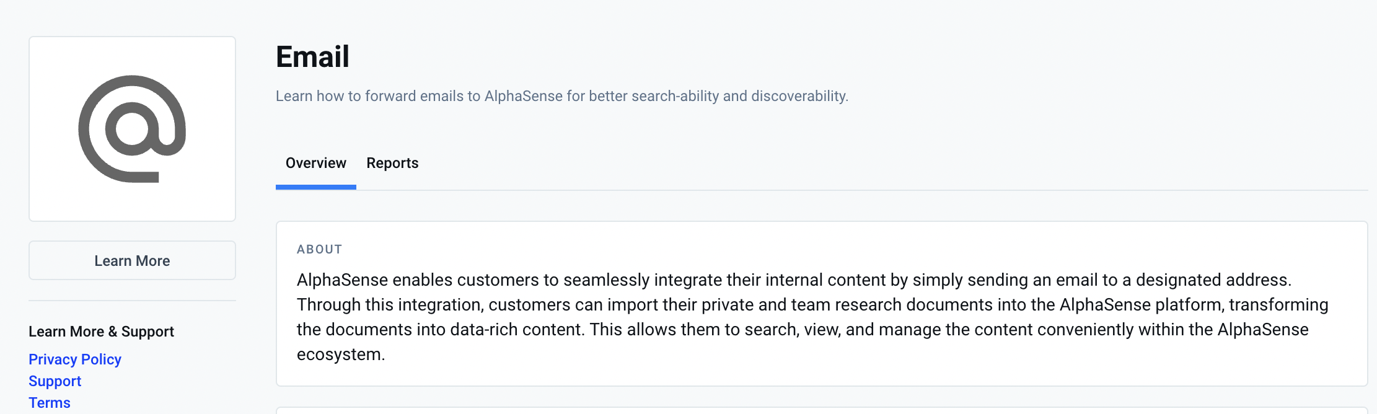1377x414 pixels.
Task: Click the ABOUT section label
Action: click(x=319, y=249)
